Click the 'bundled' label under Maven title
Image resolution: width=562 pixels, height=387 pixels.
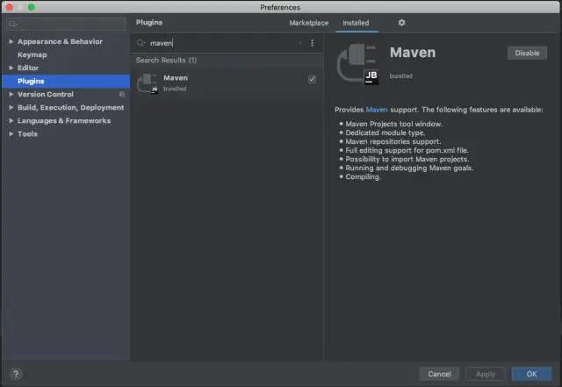[x=400, y=76]
